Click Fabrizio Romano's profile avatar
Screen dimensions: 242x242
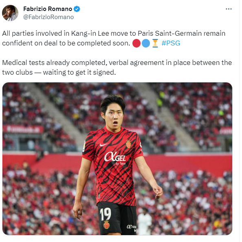pyautogui.click(x=10, y=13)
